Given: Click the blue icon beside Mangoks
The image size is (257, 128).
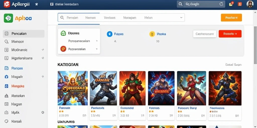Looking at the screenshot, I should [x=6, y=86].
